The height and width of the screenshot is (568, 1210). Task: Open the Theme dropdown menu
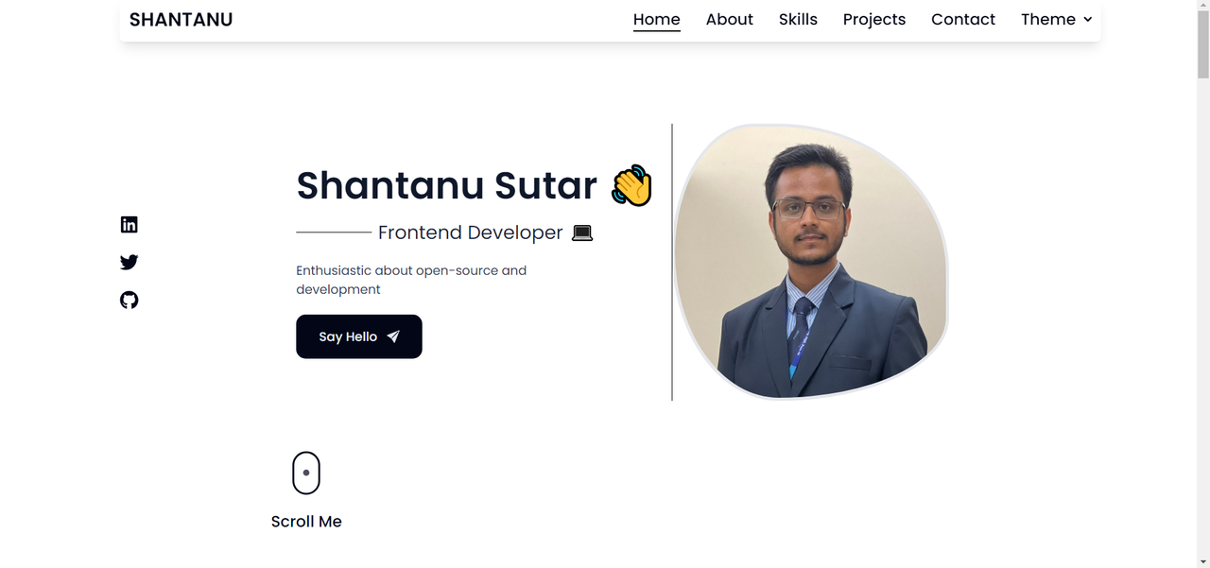point(1057,19)
